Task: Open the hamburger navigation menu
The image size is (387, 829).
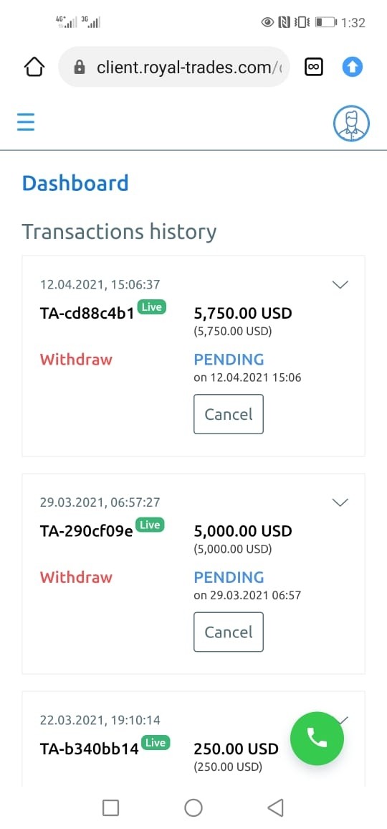Action: pos(25,121)
